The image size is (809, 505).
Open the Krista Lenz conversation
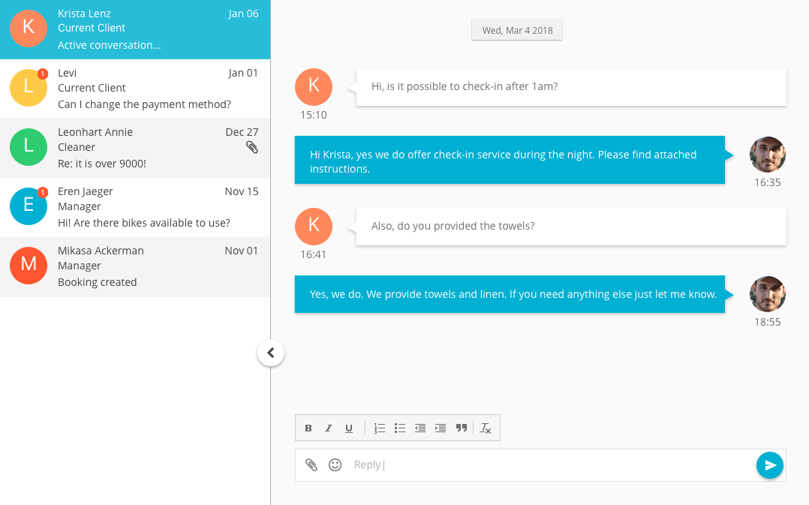tap(135, 29)
